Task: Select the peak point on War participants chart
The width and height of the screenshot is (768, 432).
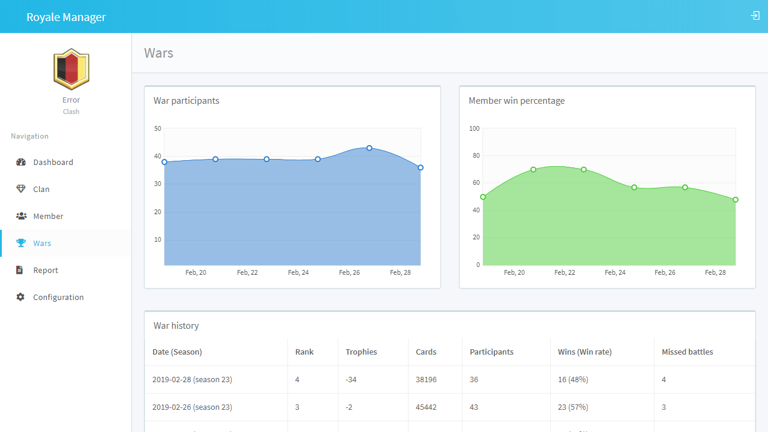Action: click(369, 148)
